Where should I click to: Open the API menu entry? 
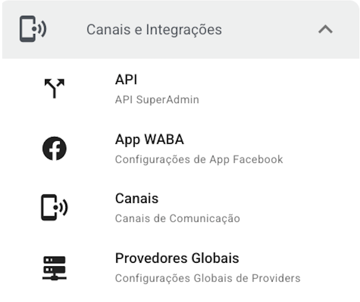(x=126, y=80)
